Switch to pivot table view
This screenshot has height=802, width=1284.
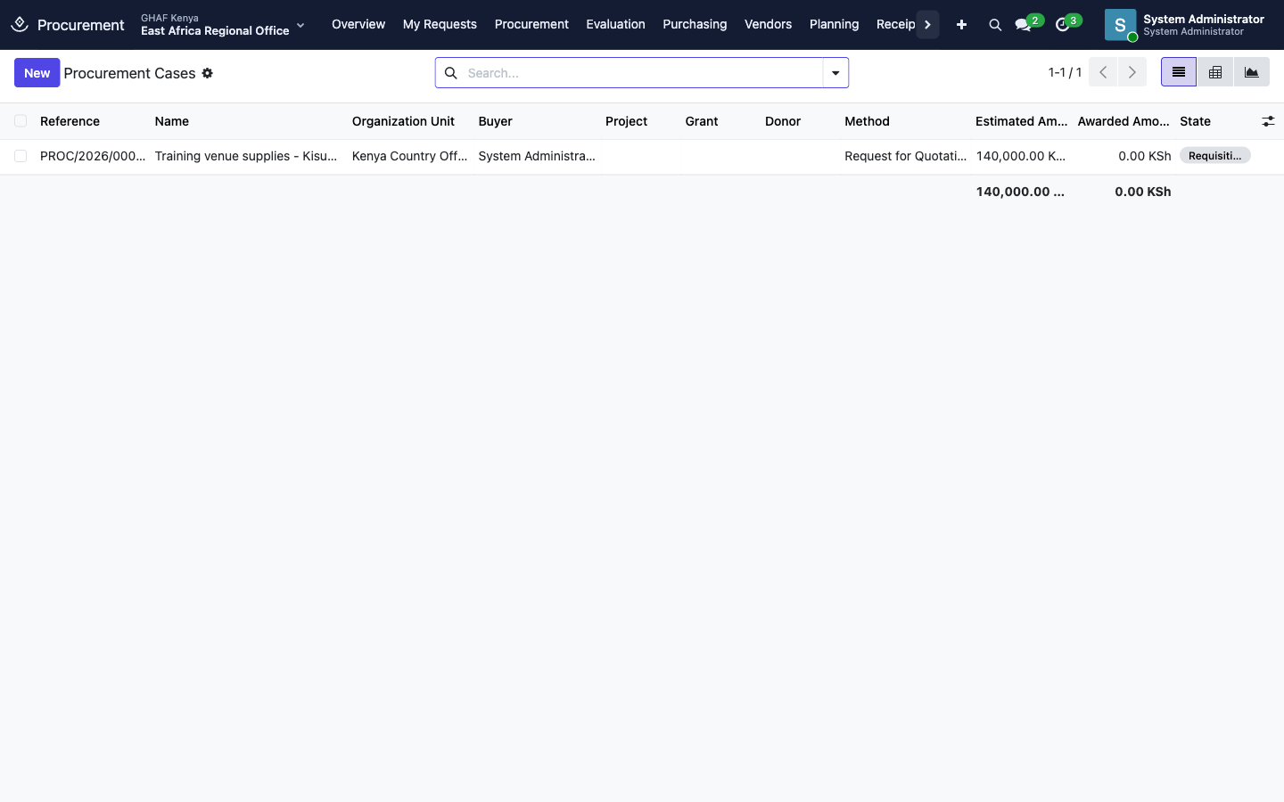pos(1215,72)
